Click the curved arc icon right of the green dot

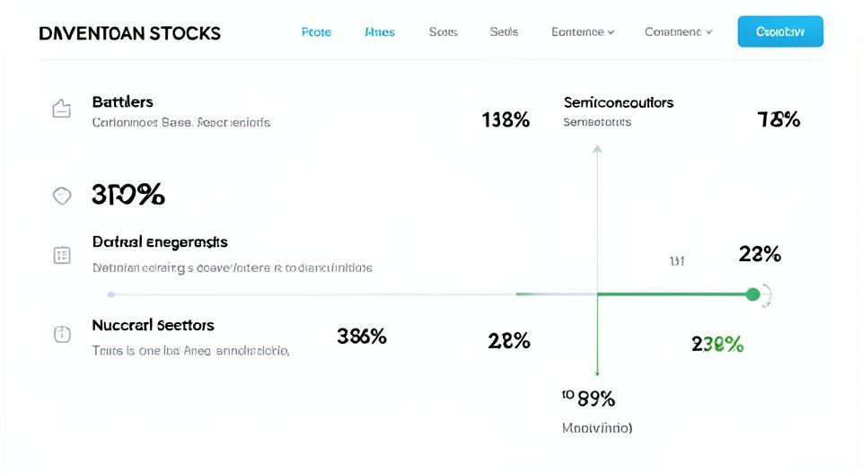tap(768, 294)
